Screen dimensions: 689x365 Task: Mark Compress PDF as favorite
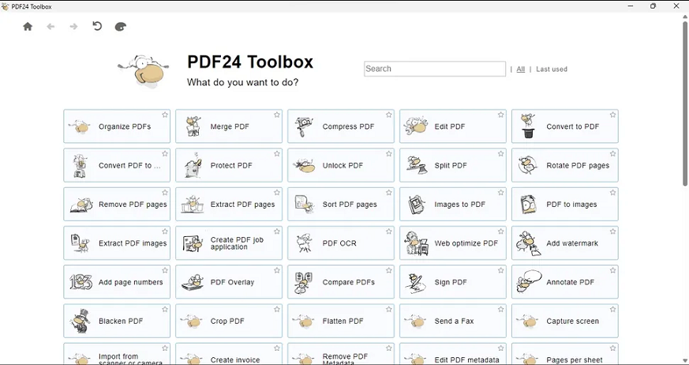click(389, 115)
